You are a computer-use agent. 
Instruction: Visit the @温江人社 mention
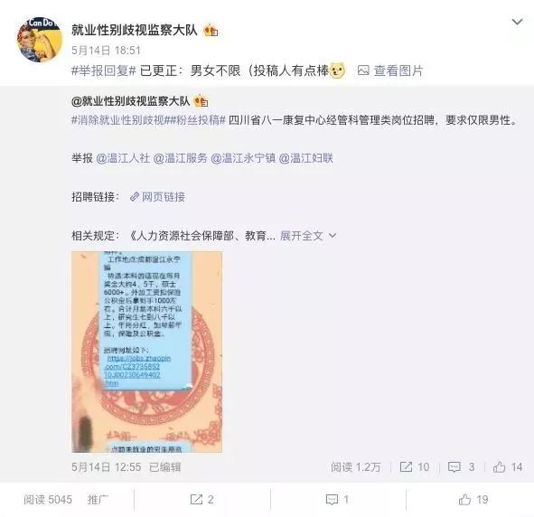[x=123, y=158]
